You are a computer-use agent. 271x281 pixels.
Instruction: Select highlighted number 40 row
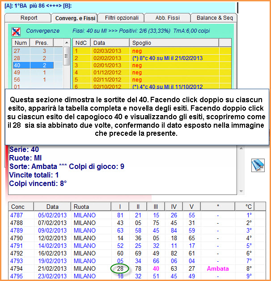[x=33, y=65]
